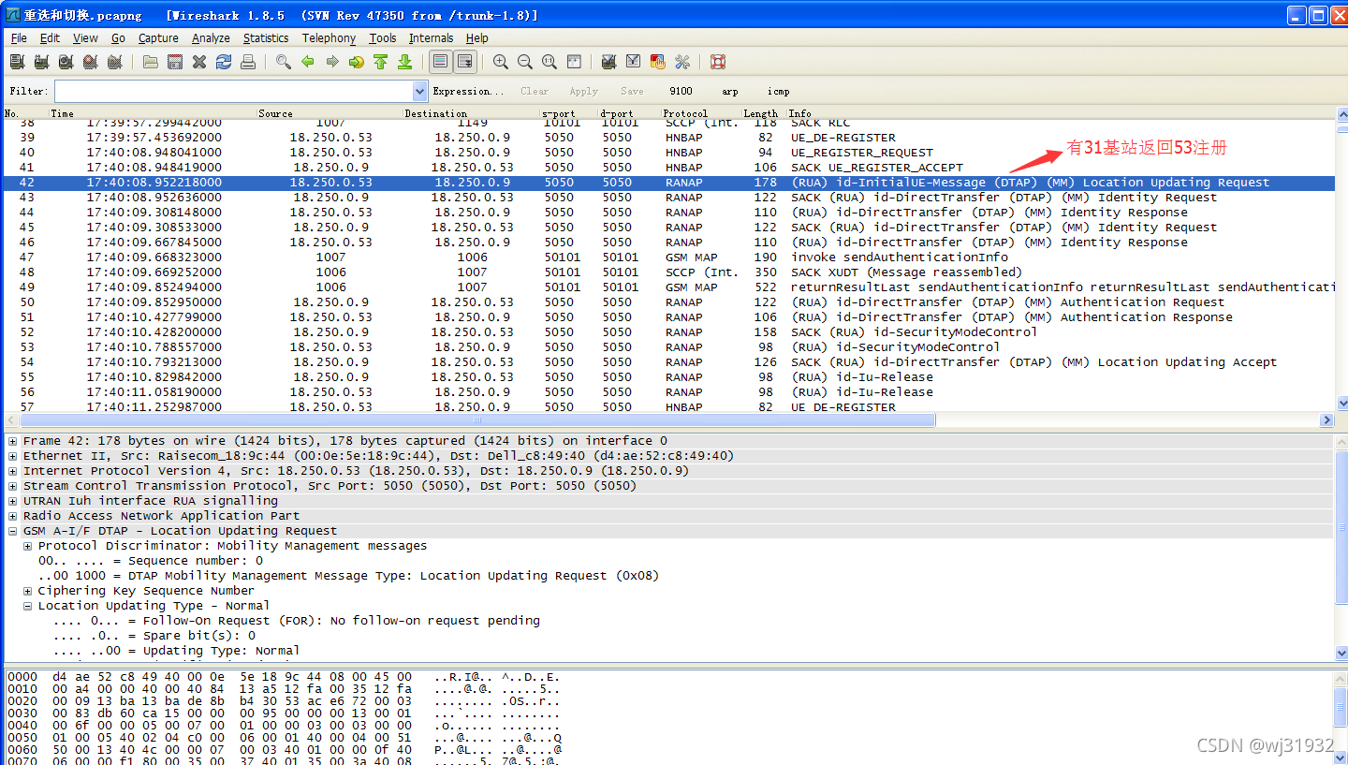
Task: Select packet 54 Location Updating Accept row
Action: tap(668, 361)
